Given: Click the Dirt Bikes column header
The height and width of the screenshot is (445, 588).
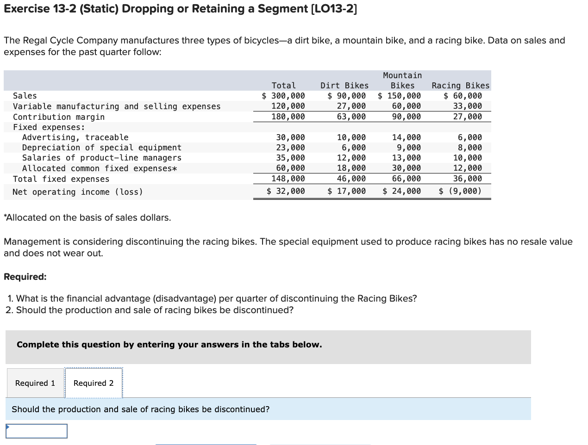Looking at the screenshot, I should 344,85.
